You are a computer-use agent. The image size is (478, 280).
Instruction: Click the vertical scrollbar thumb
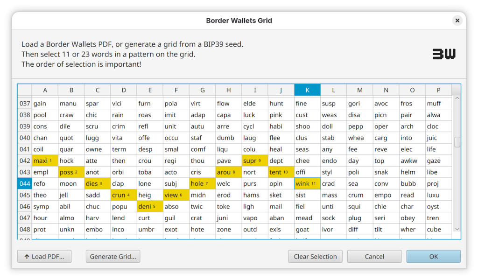[457, 142]
